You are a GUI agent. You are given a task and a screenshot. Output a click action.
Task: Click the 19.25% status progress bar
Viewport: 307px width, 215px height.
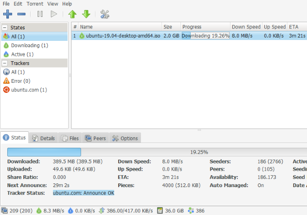(157, 152)
